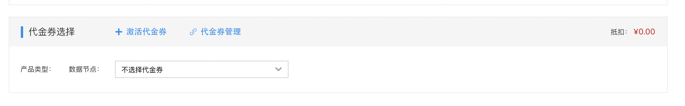Open the 代金券管理 link

point(221,32)
